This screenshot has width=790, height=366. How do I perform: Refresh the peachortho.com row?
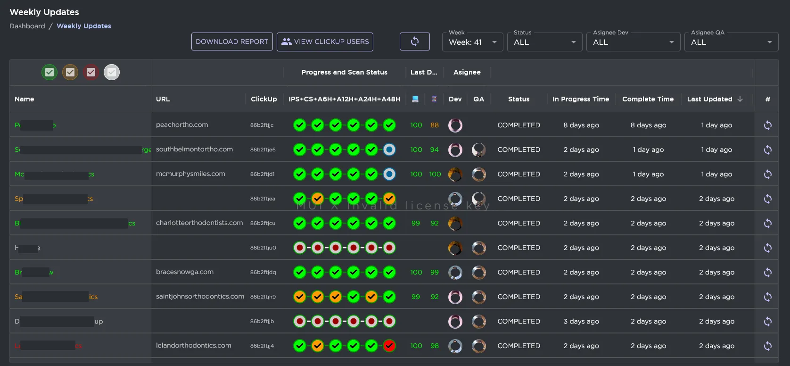tap(767, 125)
